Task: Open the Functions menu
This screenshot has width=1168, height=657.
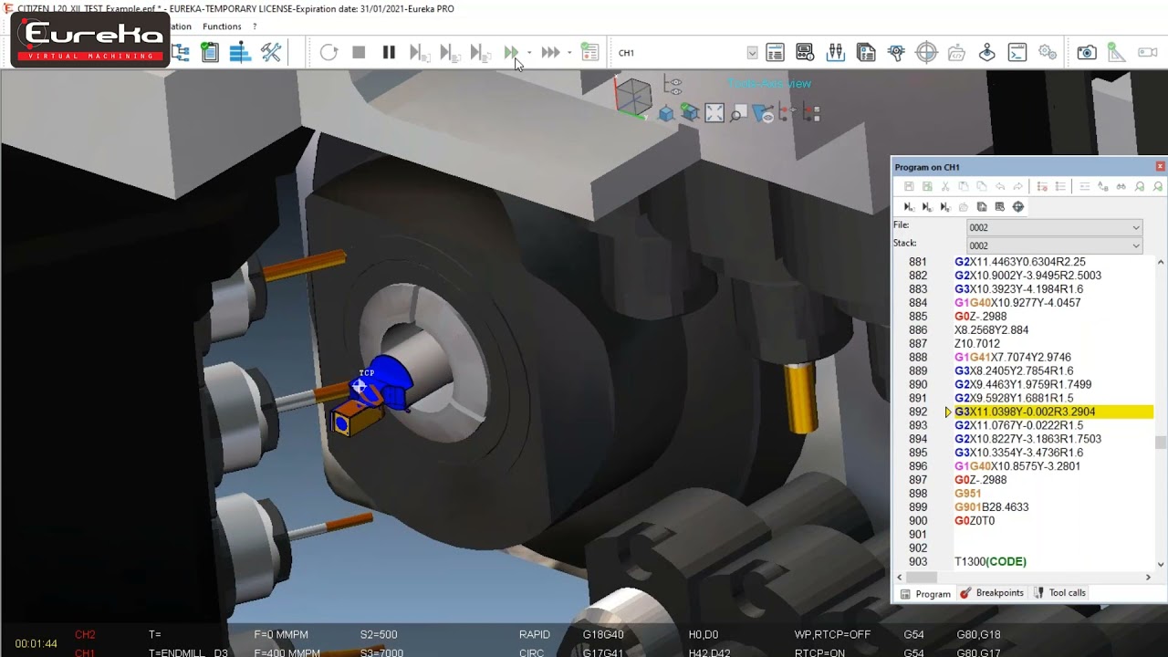Action: pos(222,26)
